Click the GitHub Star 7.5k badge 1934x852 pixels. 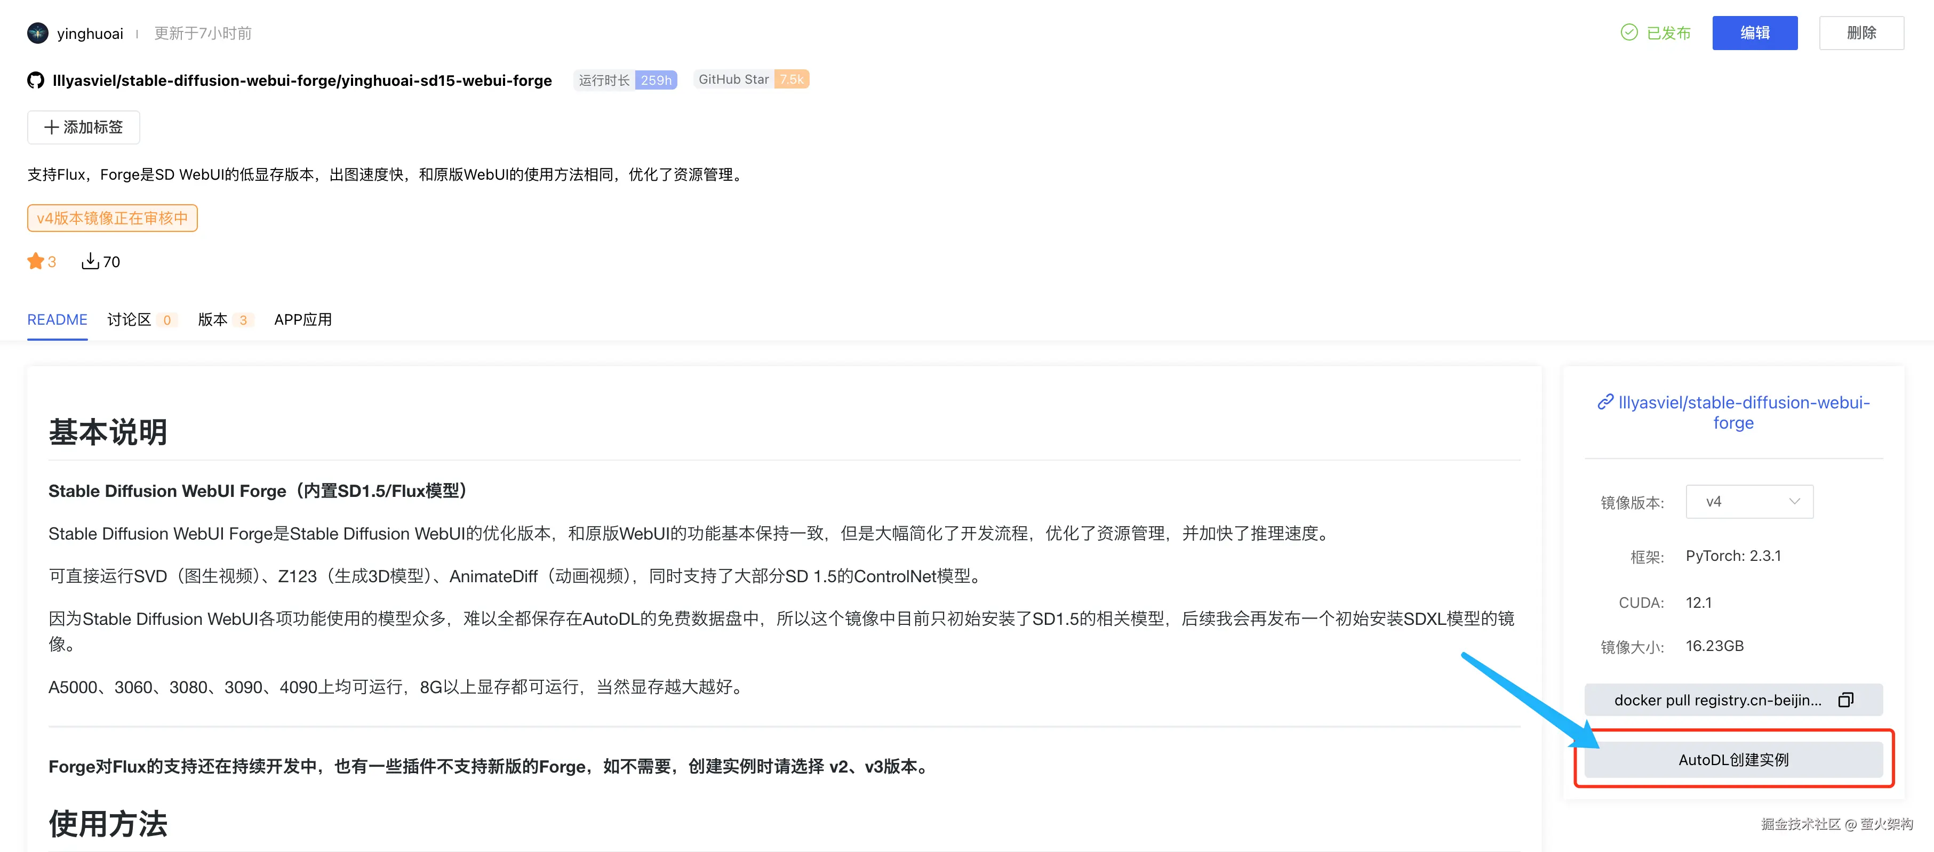click(x=751, y=79)
